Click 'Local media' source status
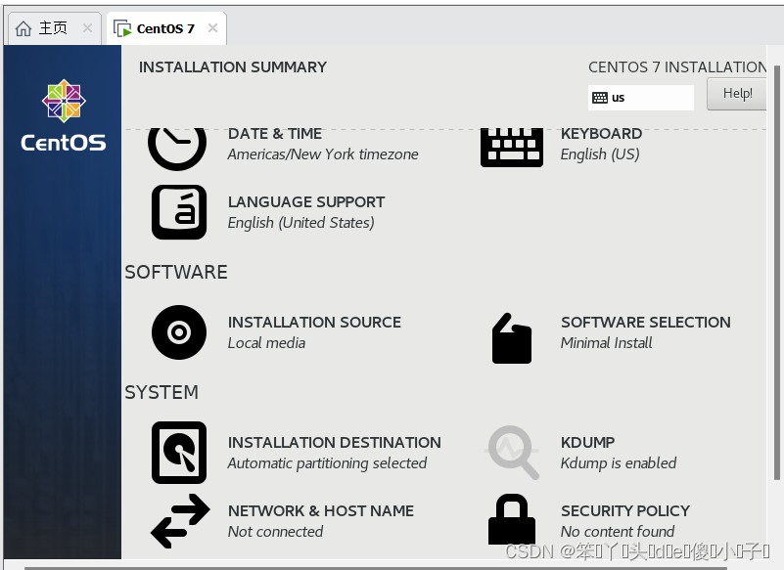784x570 pixels. tap(266, 343)
